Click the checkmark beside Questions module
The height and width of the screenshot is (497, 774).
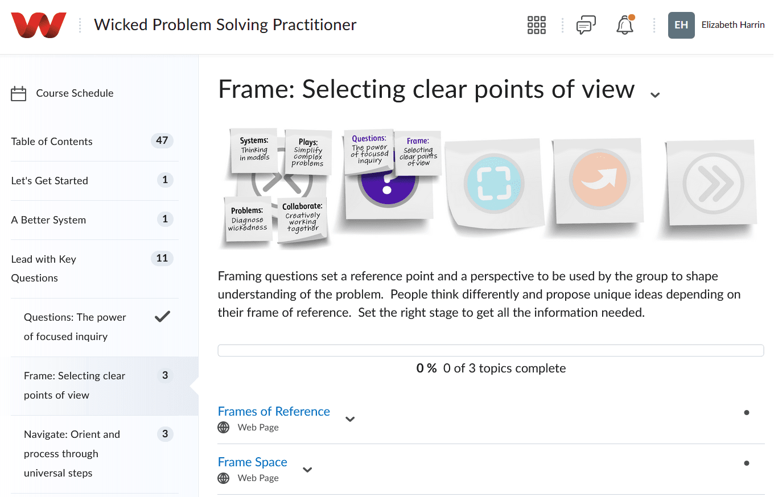pyautogui.click(x=163, y=317)
